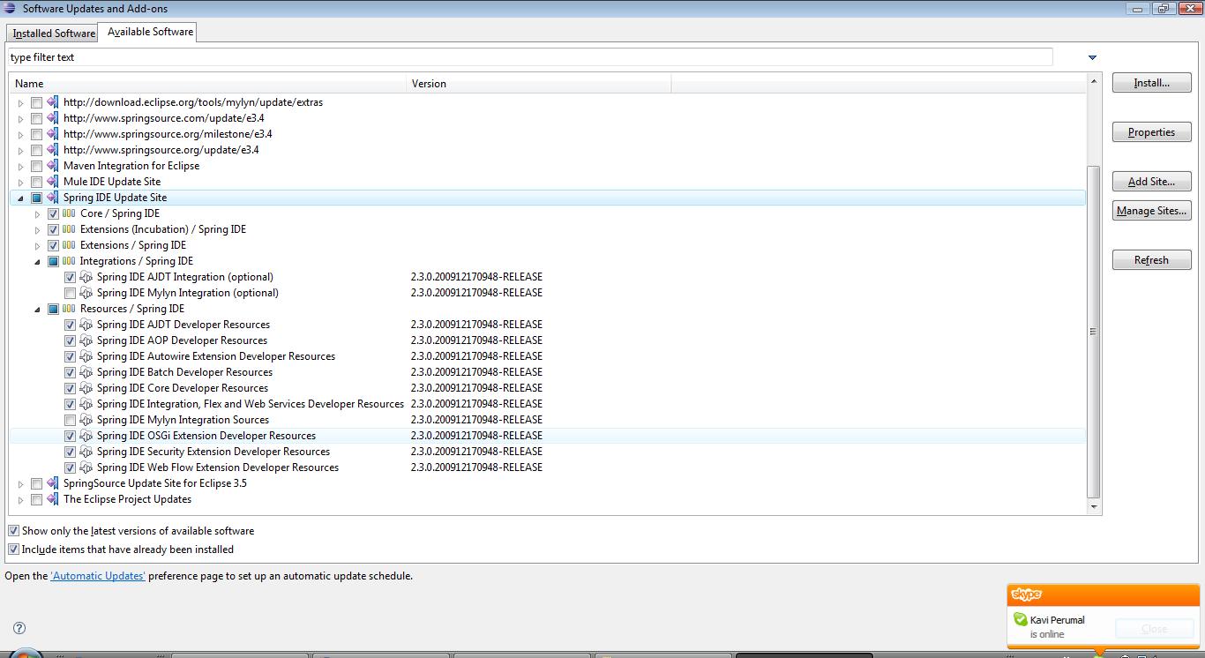
Task: Select the Available Software tab
Action: (x=150, y=32)
